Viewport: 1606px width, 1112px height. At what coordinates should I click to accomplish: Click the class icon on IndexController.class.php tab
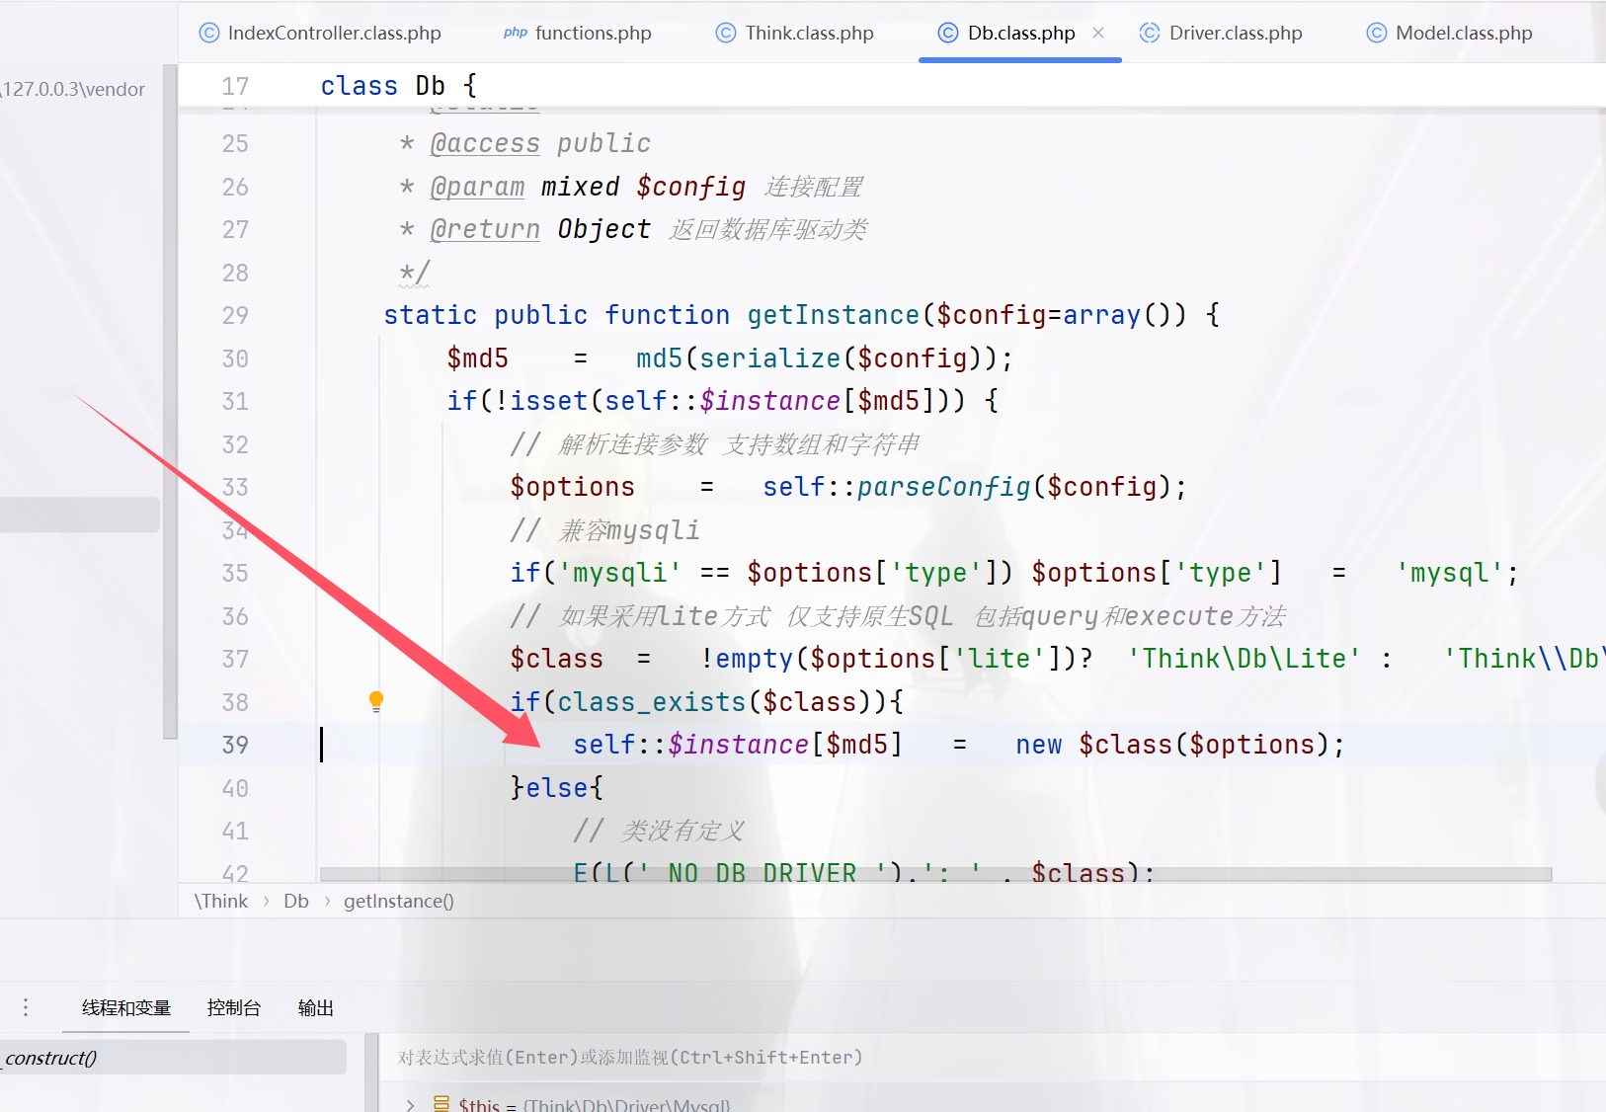pyautogui.click(x=209, y=33)
